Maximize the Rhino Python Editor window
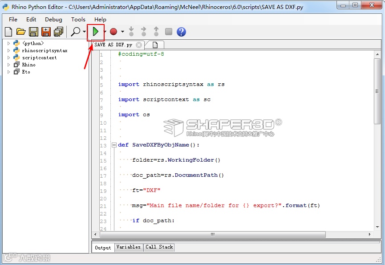The height and width of the screenshot is (265, 385). tap(355, 5)
